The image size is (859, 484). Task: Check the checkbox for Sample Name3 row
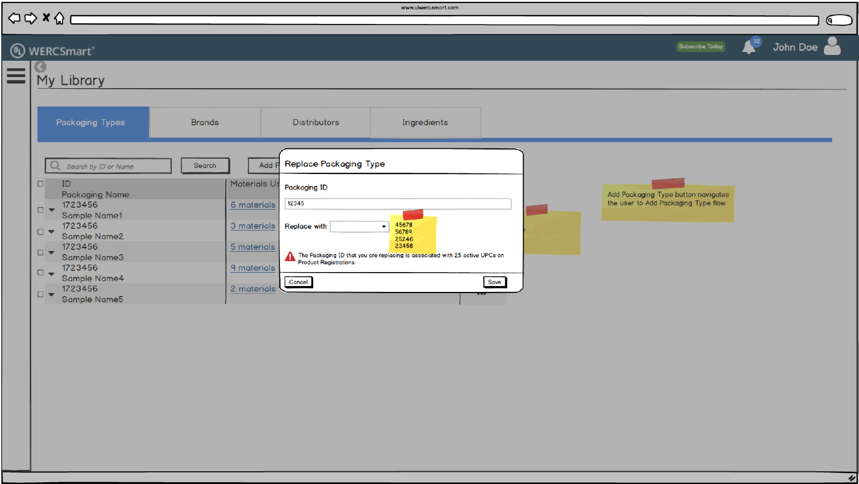(40, 252)
